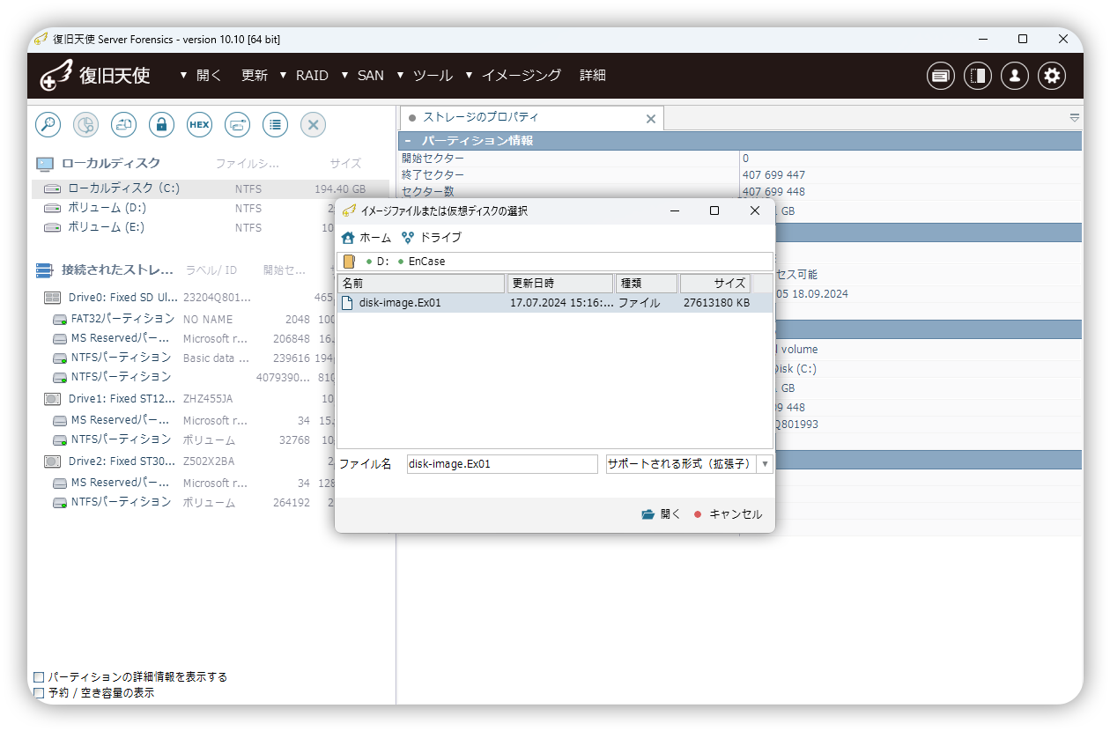Open the イメージング dropdown menu
This screenshot has height=731, width=1110.
[x=514, y=76]
